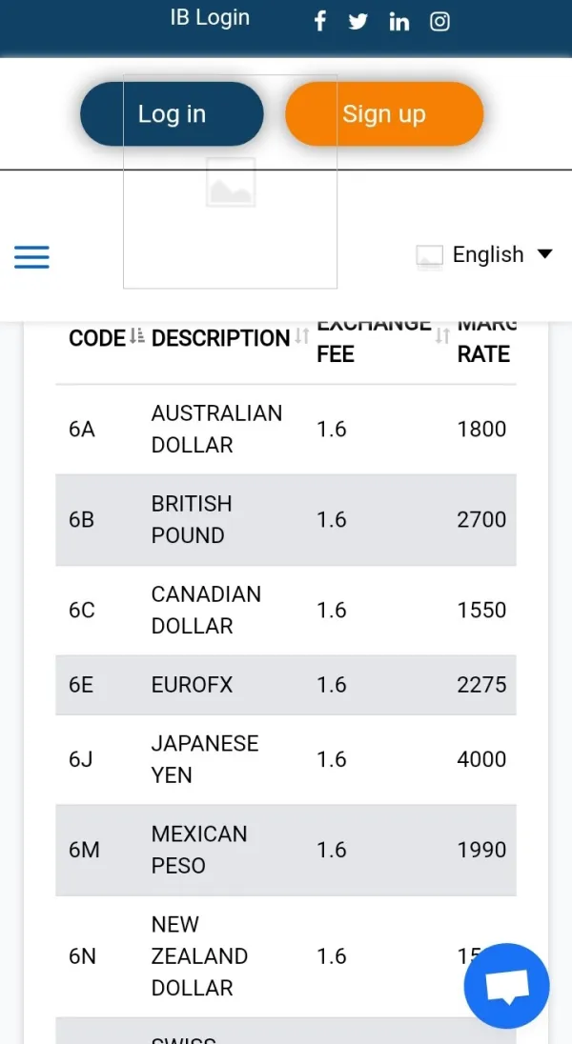
Task: Sort table by EXCHANGE FEE column
Action: tap(442, 336)
